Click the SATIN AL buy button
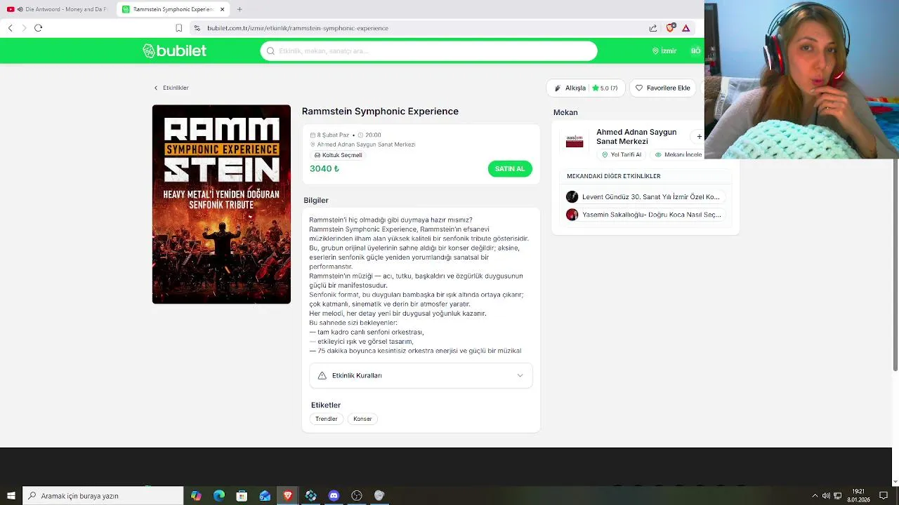The height and width of the screenshot is (505, 899). [x=510, y=169]
